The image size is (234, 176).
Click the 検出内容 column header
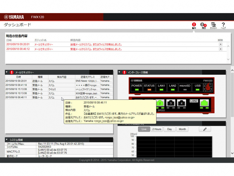62,77
